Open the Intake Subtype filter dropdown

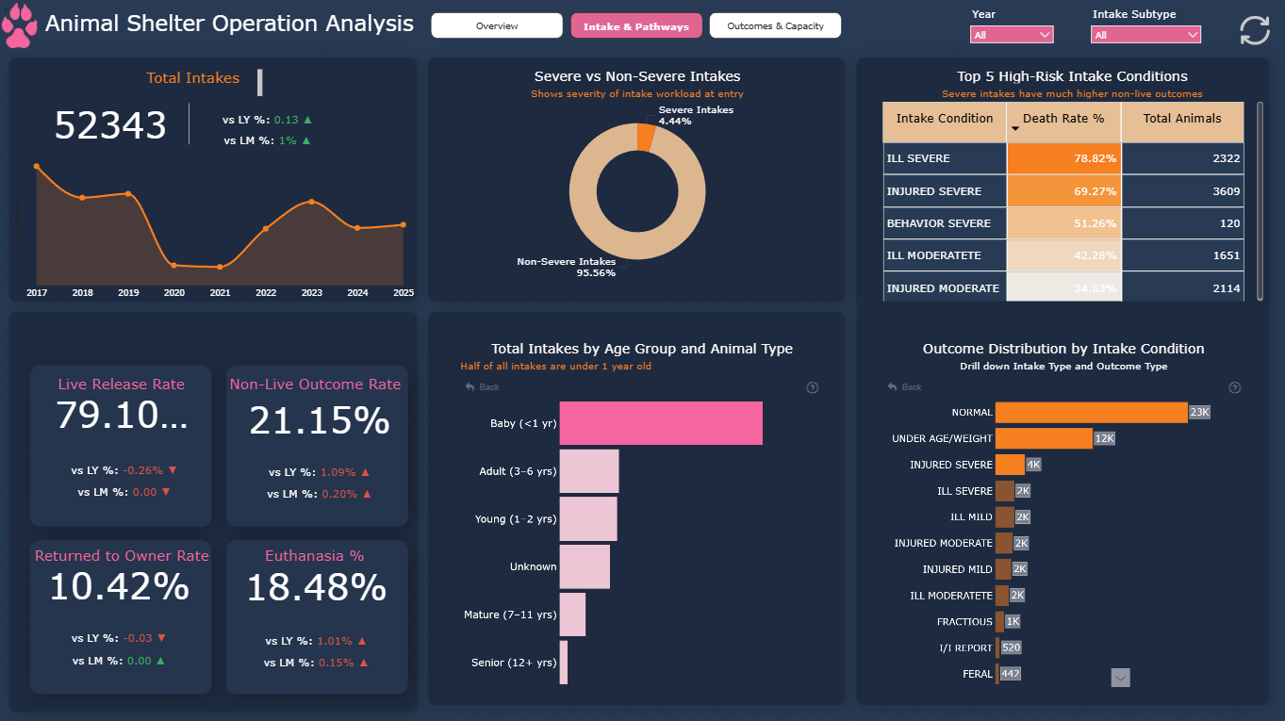point(1145,35)
